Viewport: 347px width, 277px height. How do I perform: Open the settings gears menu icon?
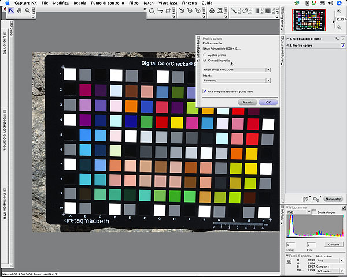(316, 199)
